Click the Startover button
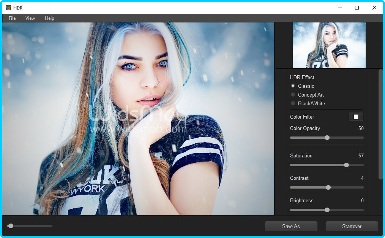This screenshot has height=238, width=385. tap(352, 226)
